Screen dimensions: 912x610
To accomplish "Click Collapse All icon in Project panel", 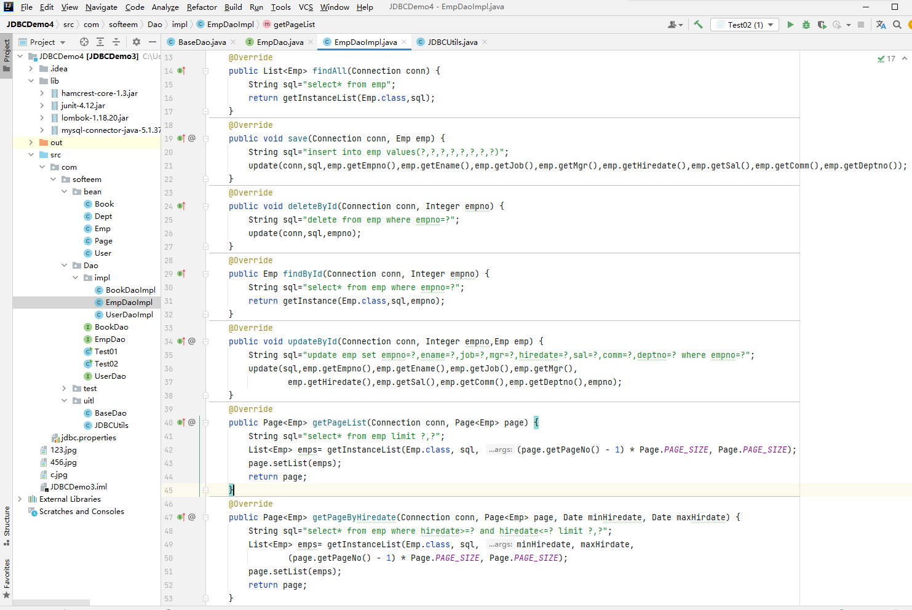I will (116, 42).
